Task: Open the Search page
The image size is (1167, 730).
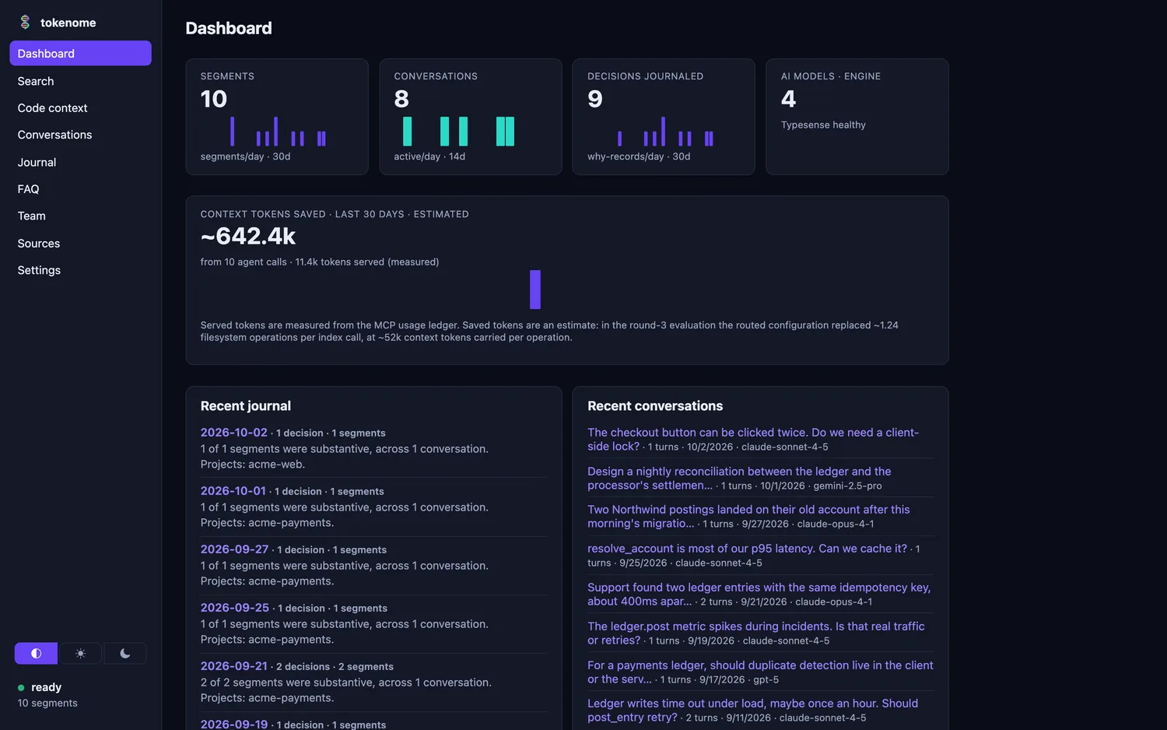Action: 80,81
